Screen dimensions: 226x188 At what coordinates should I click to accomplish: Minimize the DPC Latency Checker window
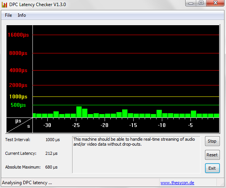[191, 3]
